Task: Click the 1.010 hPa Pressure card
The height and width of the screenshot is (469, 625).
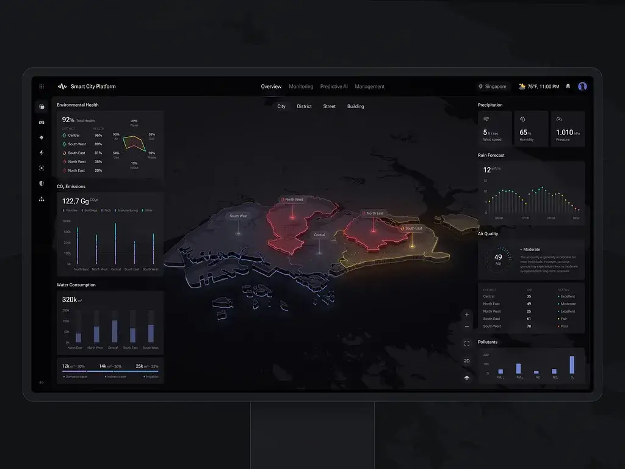Action: coord(568,129)
